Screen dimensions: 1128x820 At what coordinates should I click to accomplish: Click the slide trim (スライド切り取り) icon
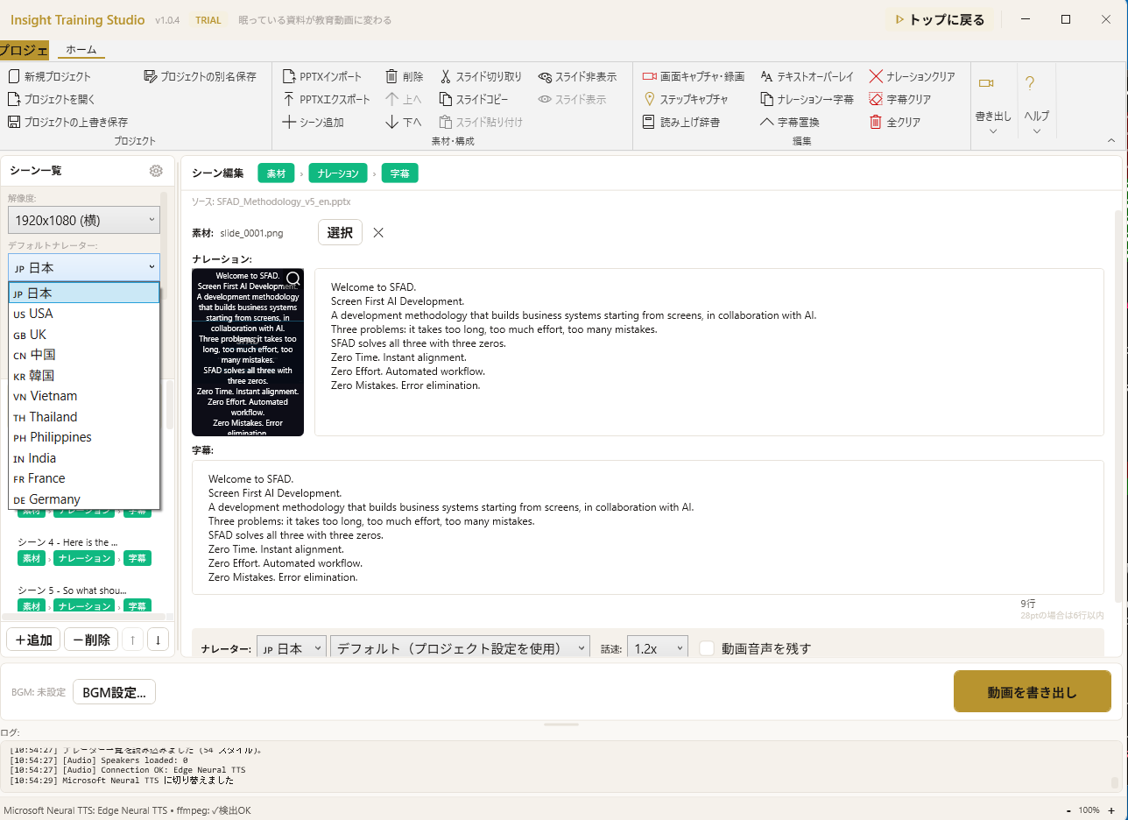click(x=446, y=77)
